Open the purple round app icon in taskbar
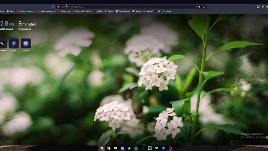The width and height of the screenshot is (268, 151). 122,148
